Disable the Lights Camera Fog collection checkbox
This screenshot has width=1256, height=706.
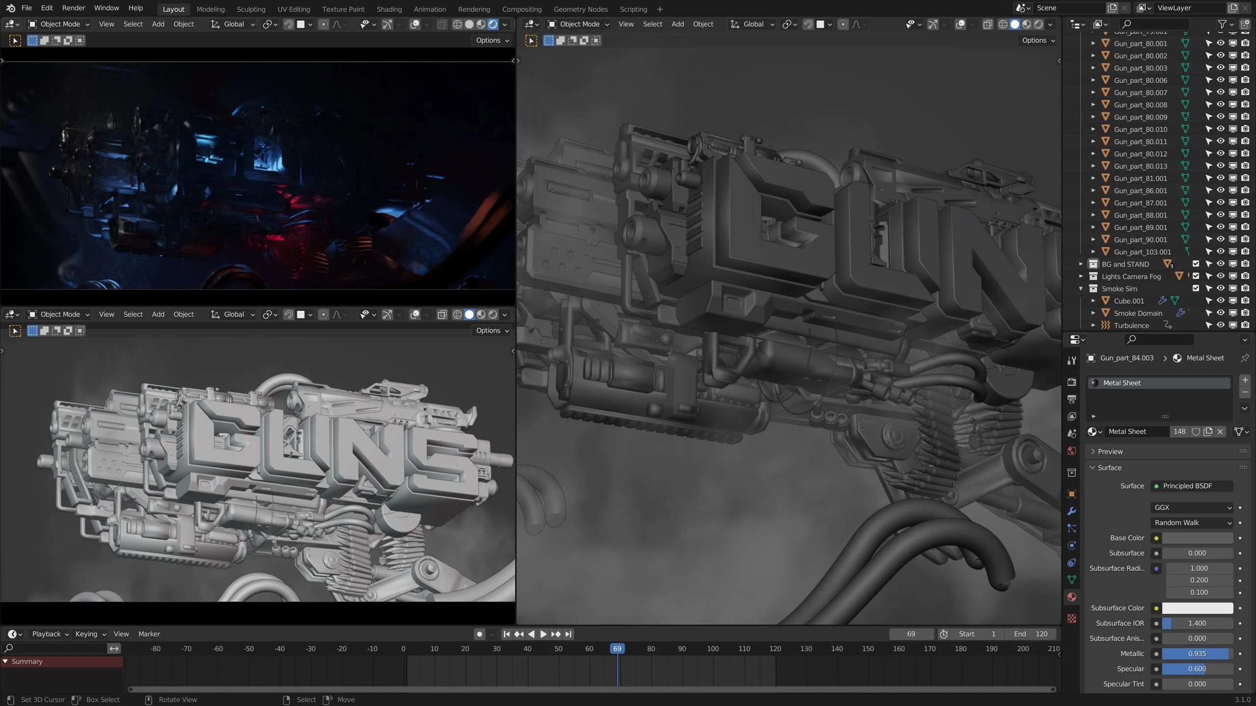1196,276
